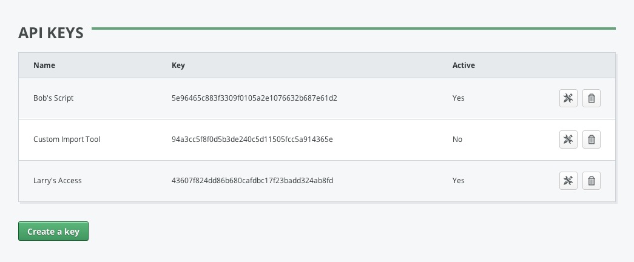The height and width of the screenshot is (262, 634).
Task: Edit Bob's Script key settings
Action: coord(568,98)
